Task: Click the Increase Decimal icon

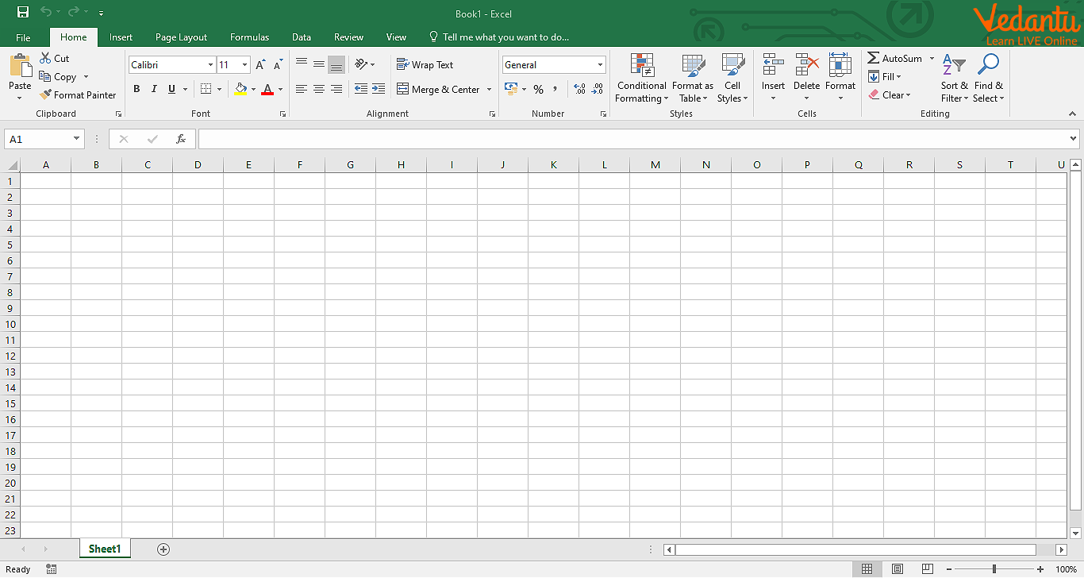Action: [x=579, y=90]
